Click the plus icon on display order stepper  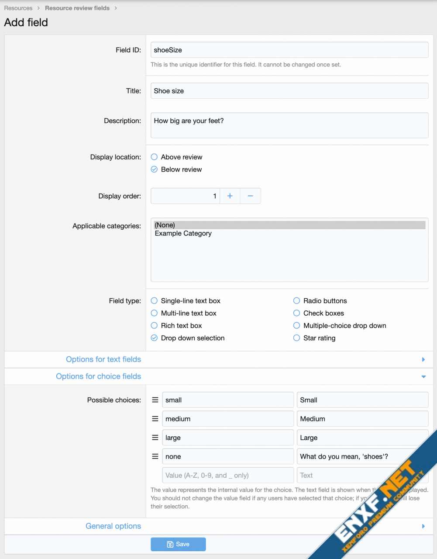[230, 196]
